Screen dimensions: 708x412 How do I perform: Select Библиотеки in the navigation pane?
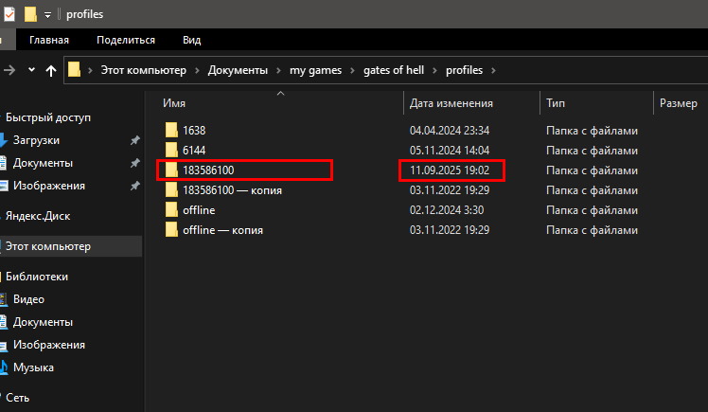[x=37, y=277]
